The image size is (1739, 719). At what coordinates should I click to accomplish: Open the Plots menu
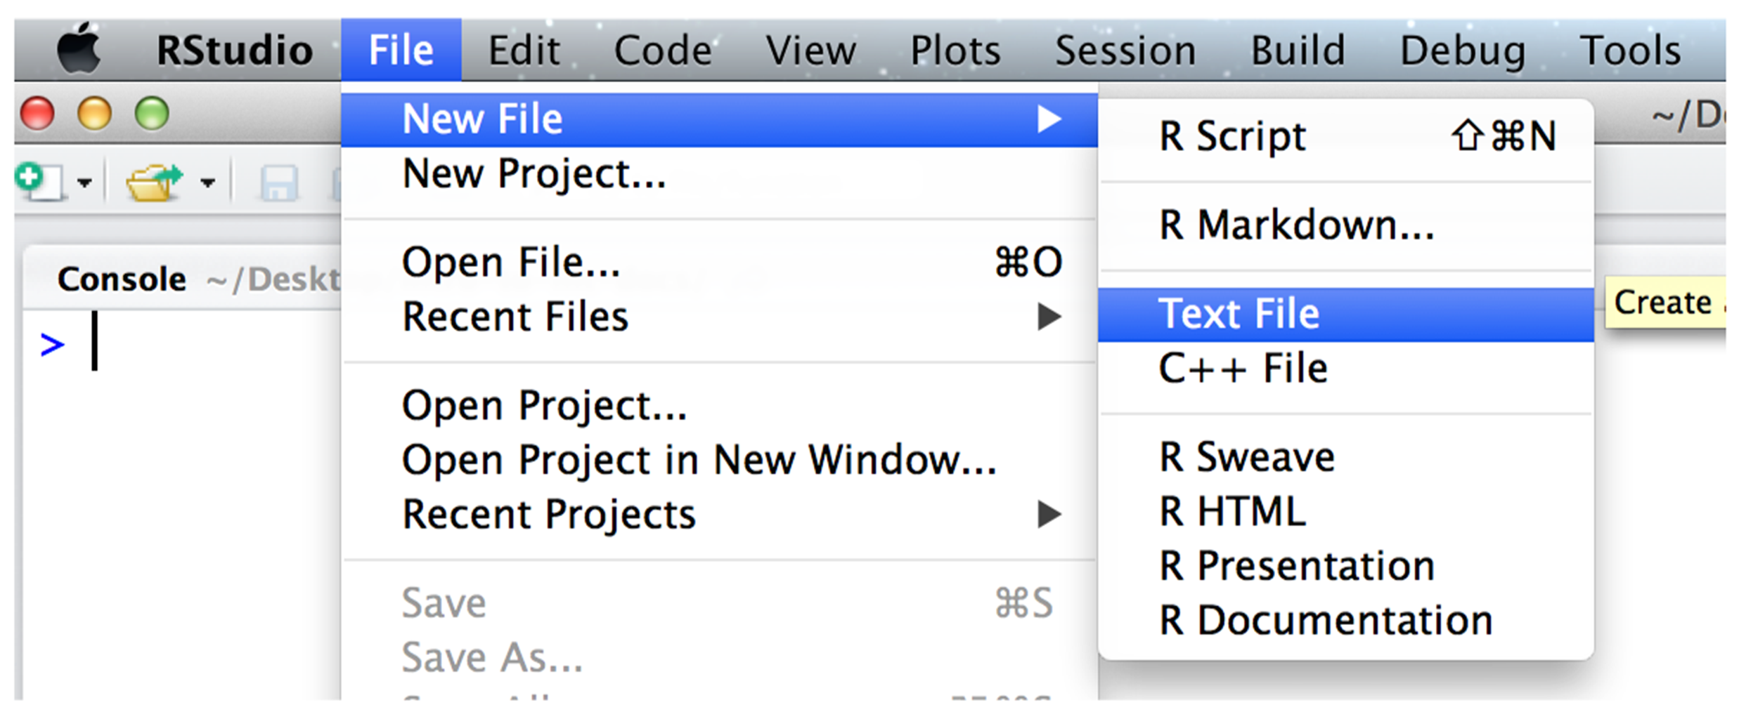955,48
